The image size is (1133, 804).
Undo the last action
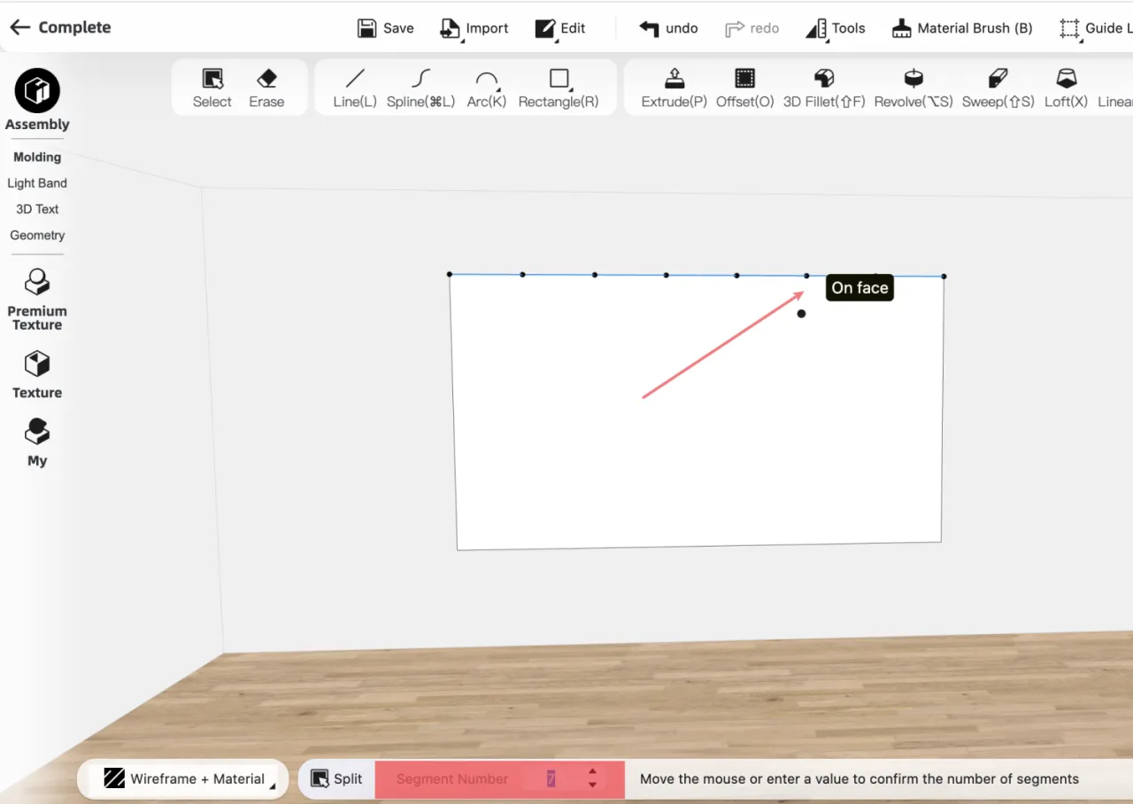[x=668, y=28]
